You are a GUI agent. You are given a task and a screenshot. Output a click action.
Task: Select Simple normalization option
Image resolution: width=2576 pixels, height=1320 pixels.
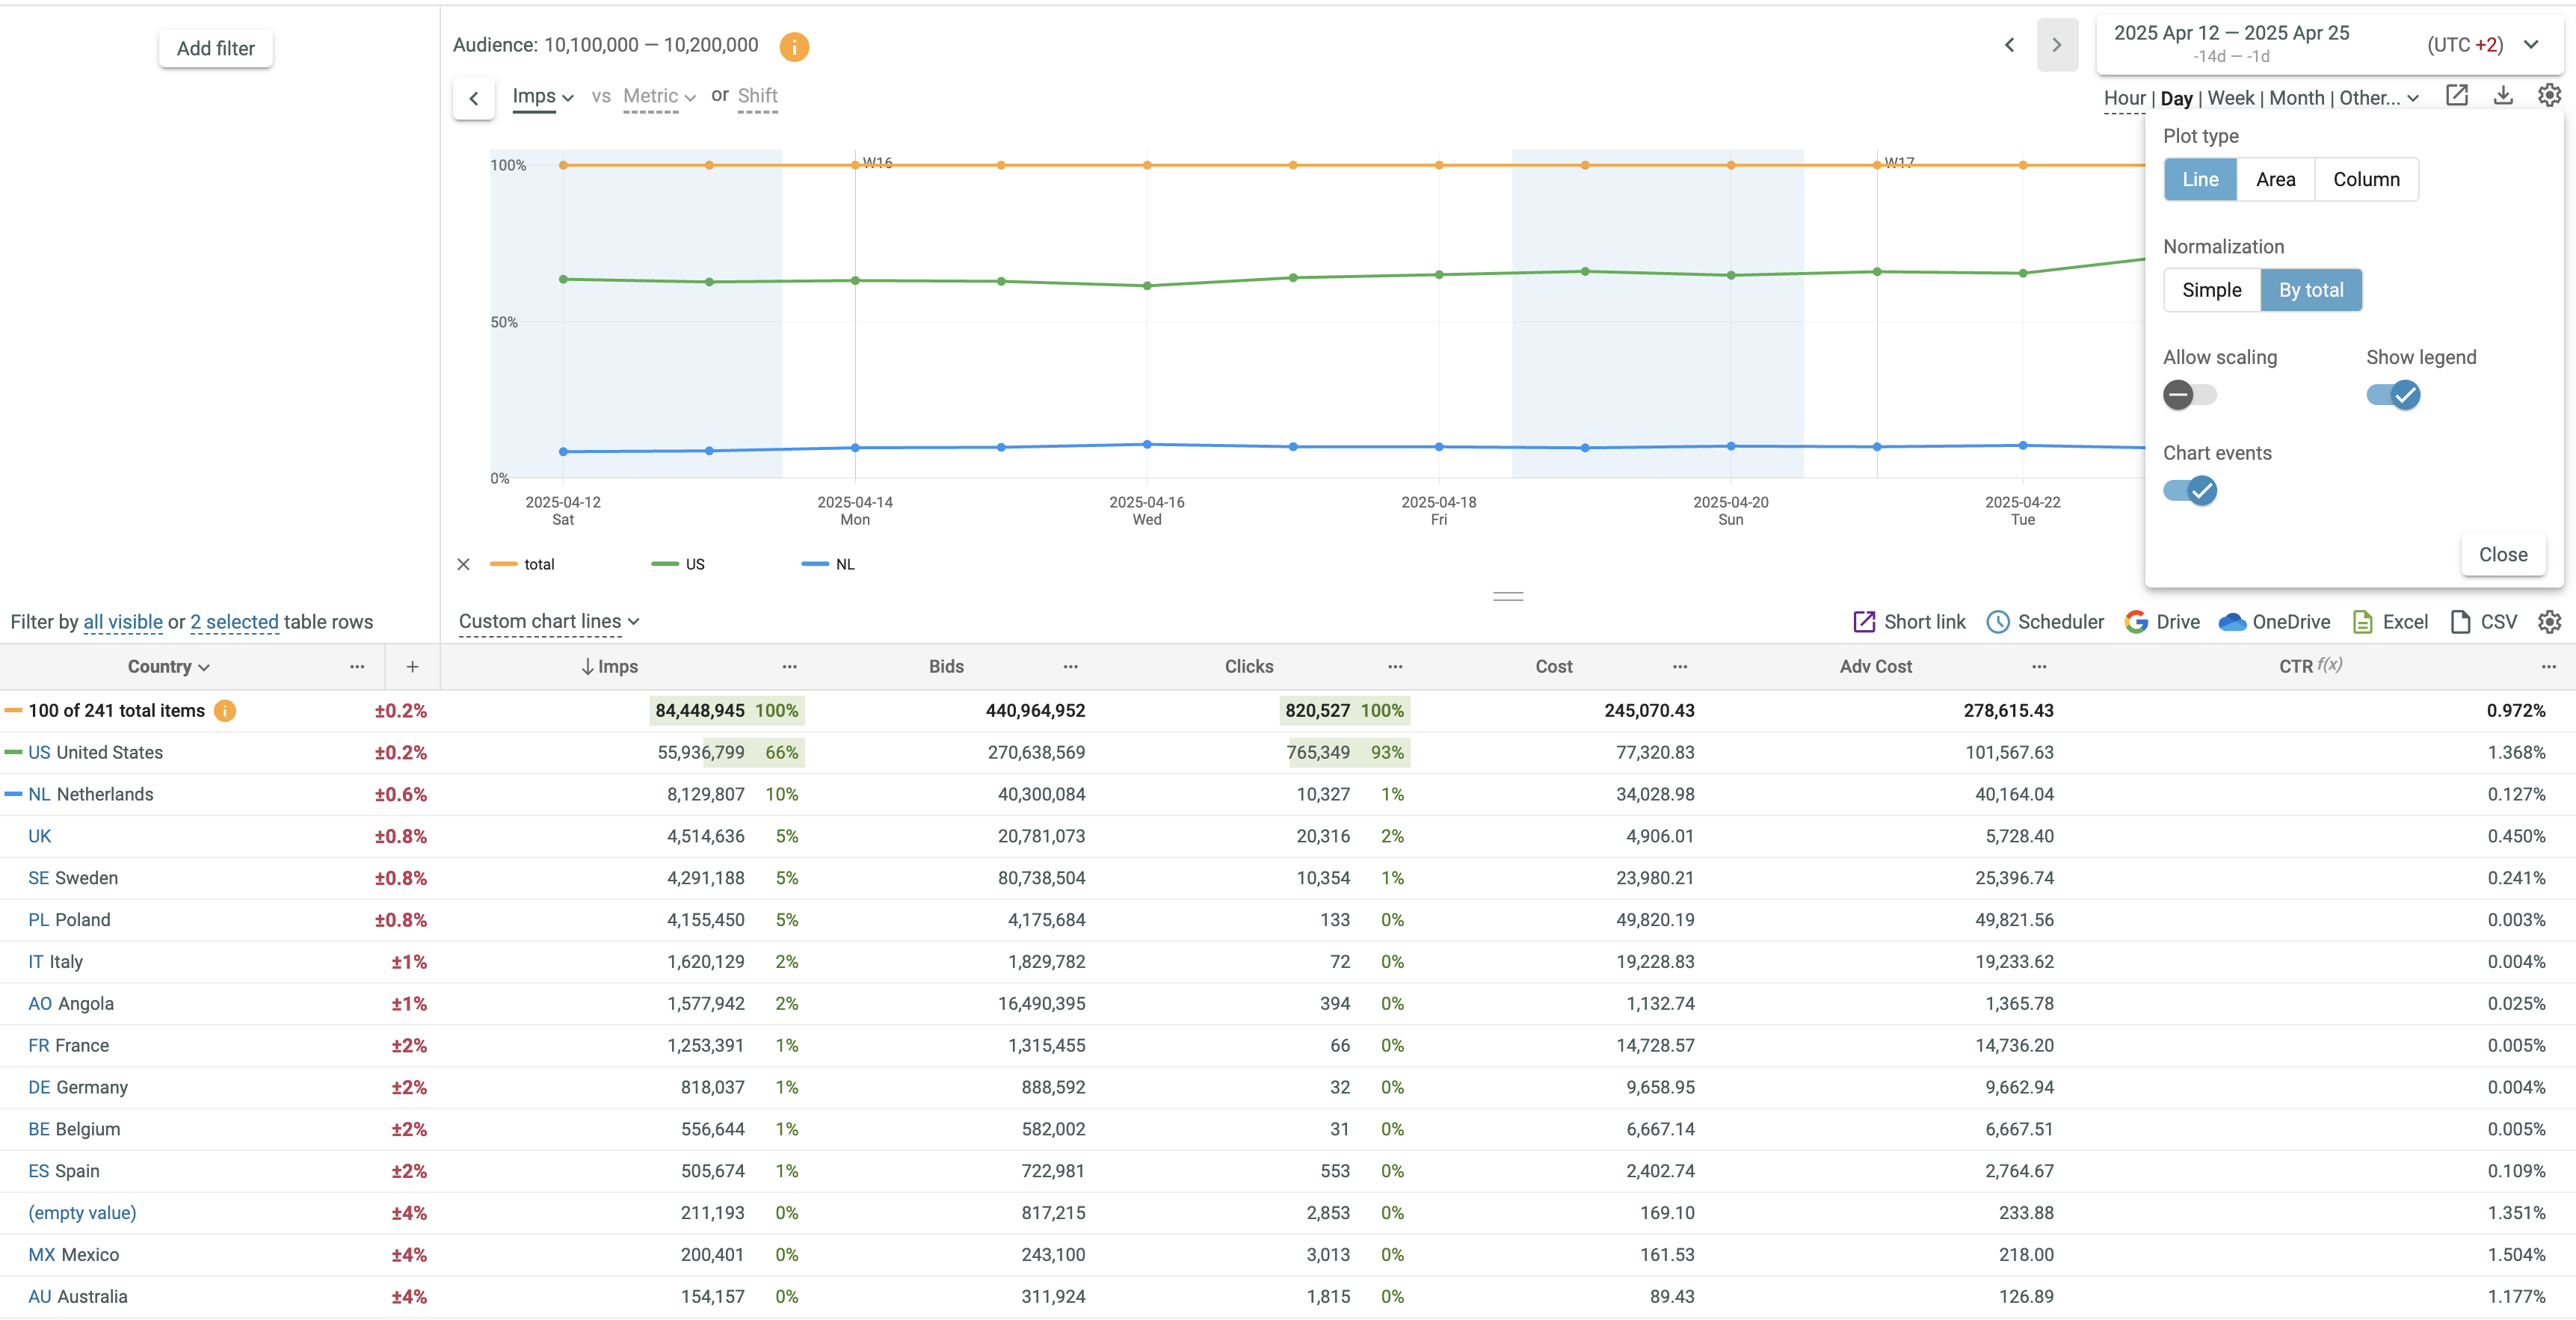pyautogui.click(x=2211, y=290)
